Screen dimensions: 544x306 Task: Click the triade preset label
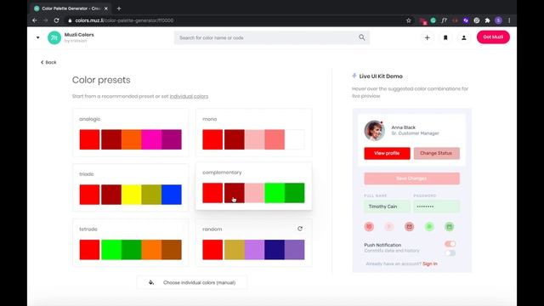[87, 174]
